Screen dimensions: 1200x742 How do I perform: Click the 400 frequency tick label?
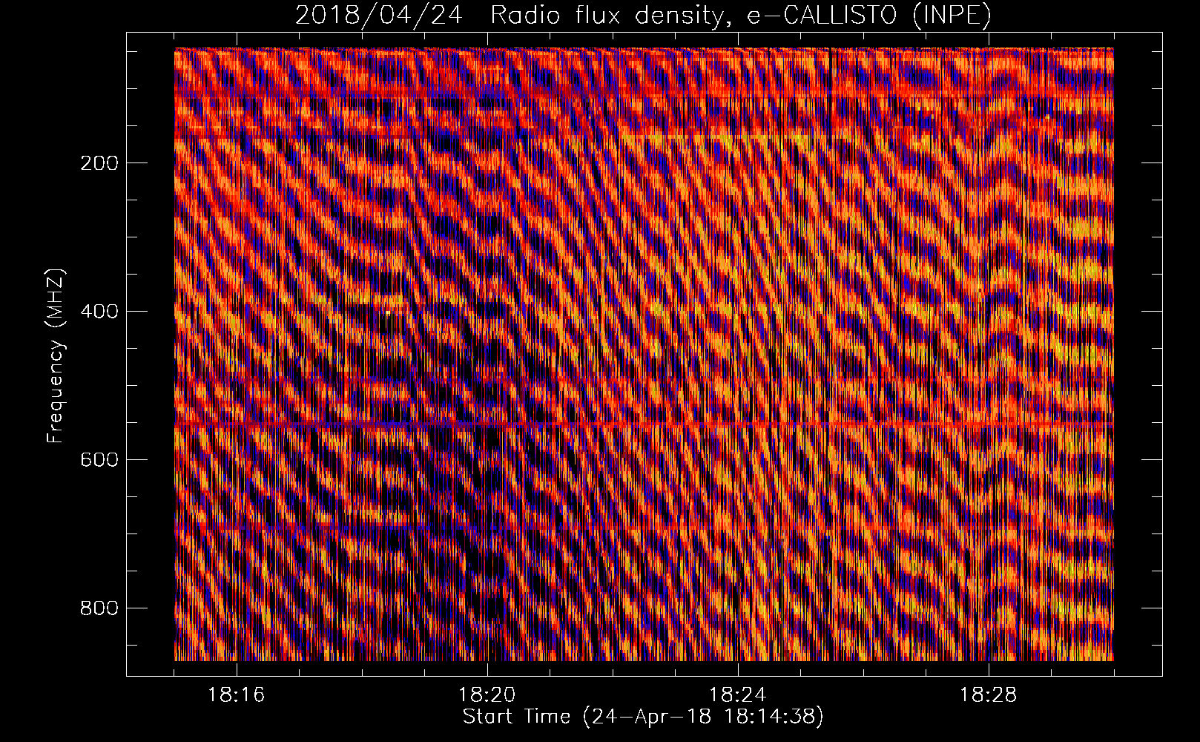[99, 312]
